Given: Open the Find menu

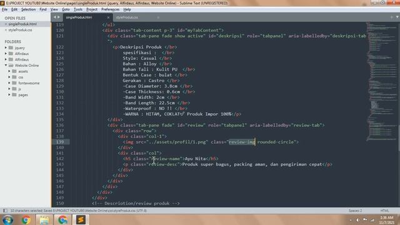Looking at the screenshot, I should click(43, 9).
